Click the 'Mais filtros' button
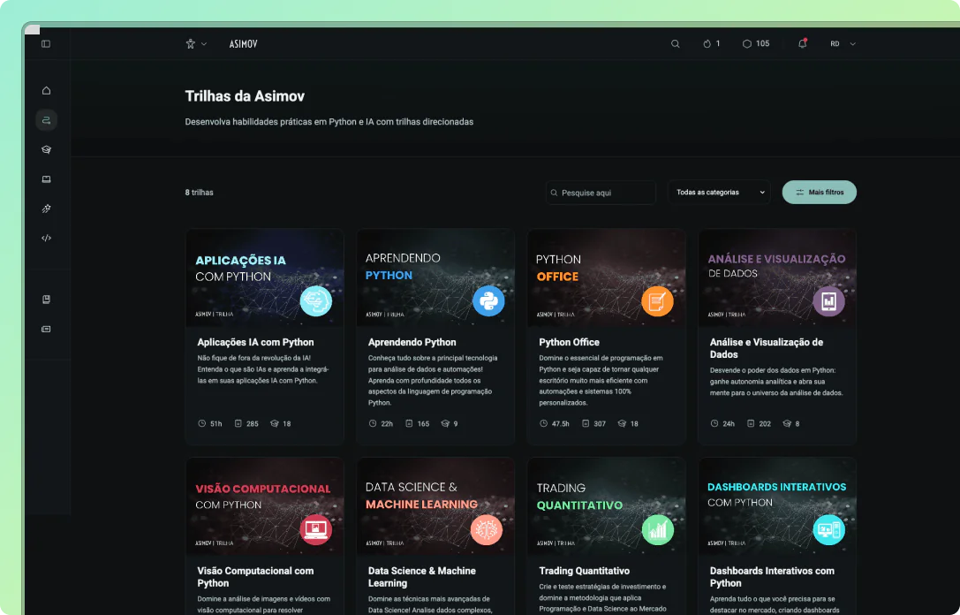Screen dimensions: 960x615 819,192
